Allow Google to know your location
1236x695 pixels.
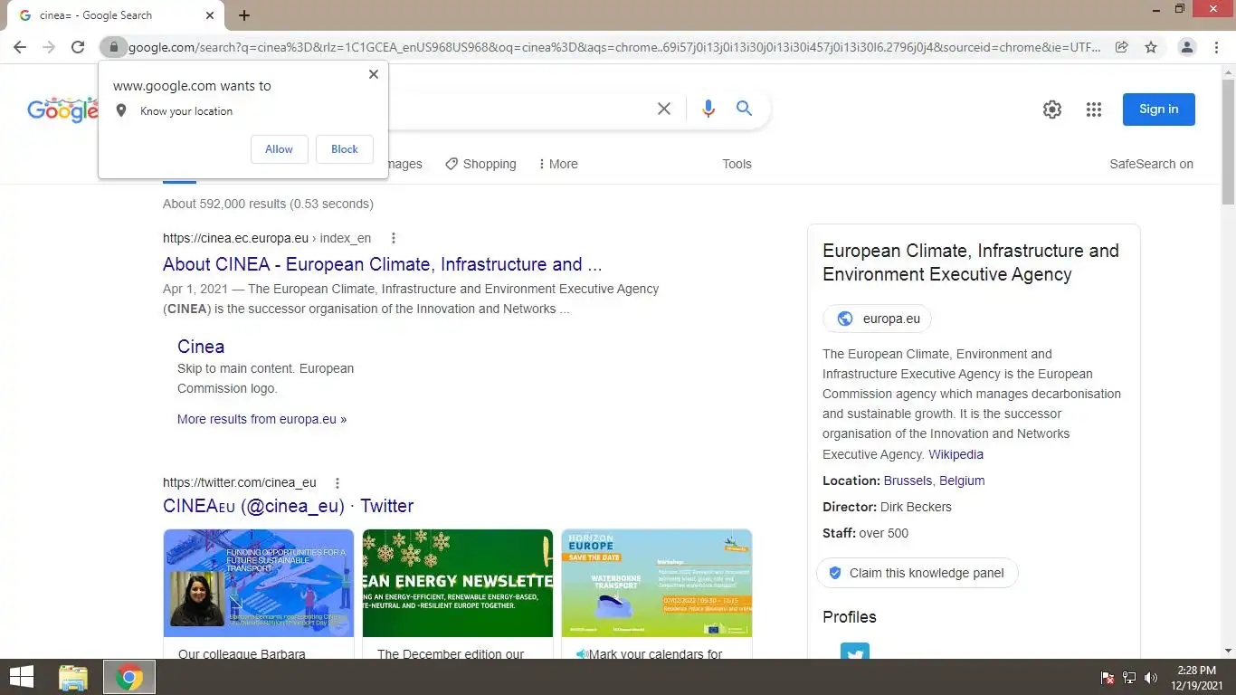tap(279, 149)
